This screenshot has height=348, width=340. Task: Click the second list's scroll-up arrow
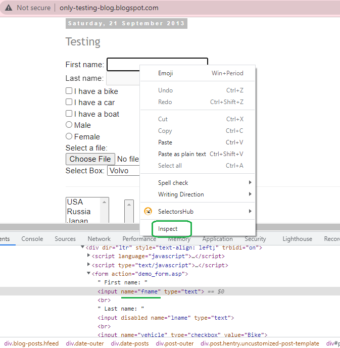[x=129, y=205]
